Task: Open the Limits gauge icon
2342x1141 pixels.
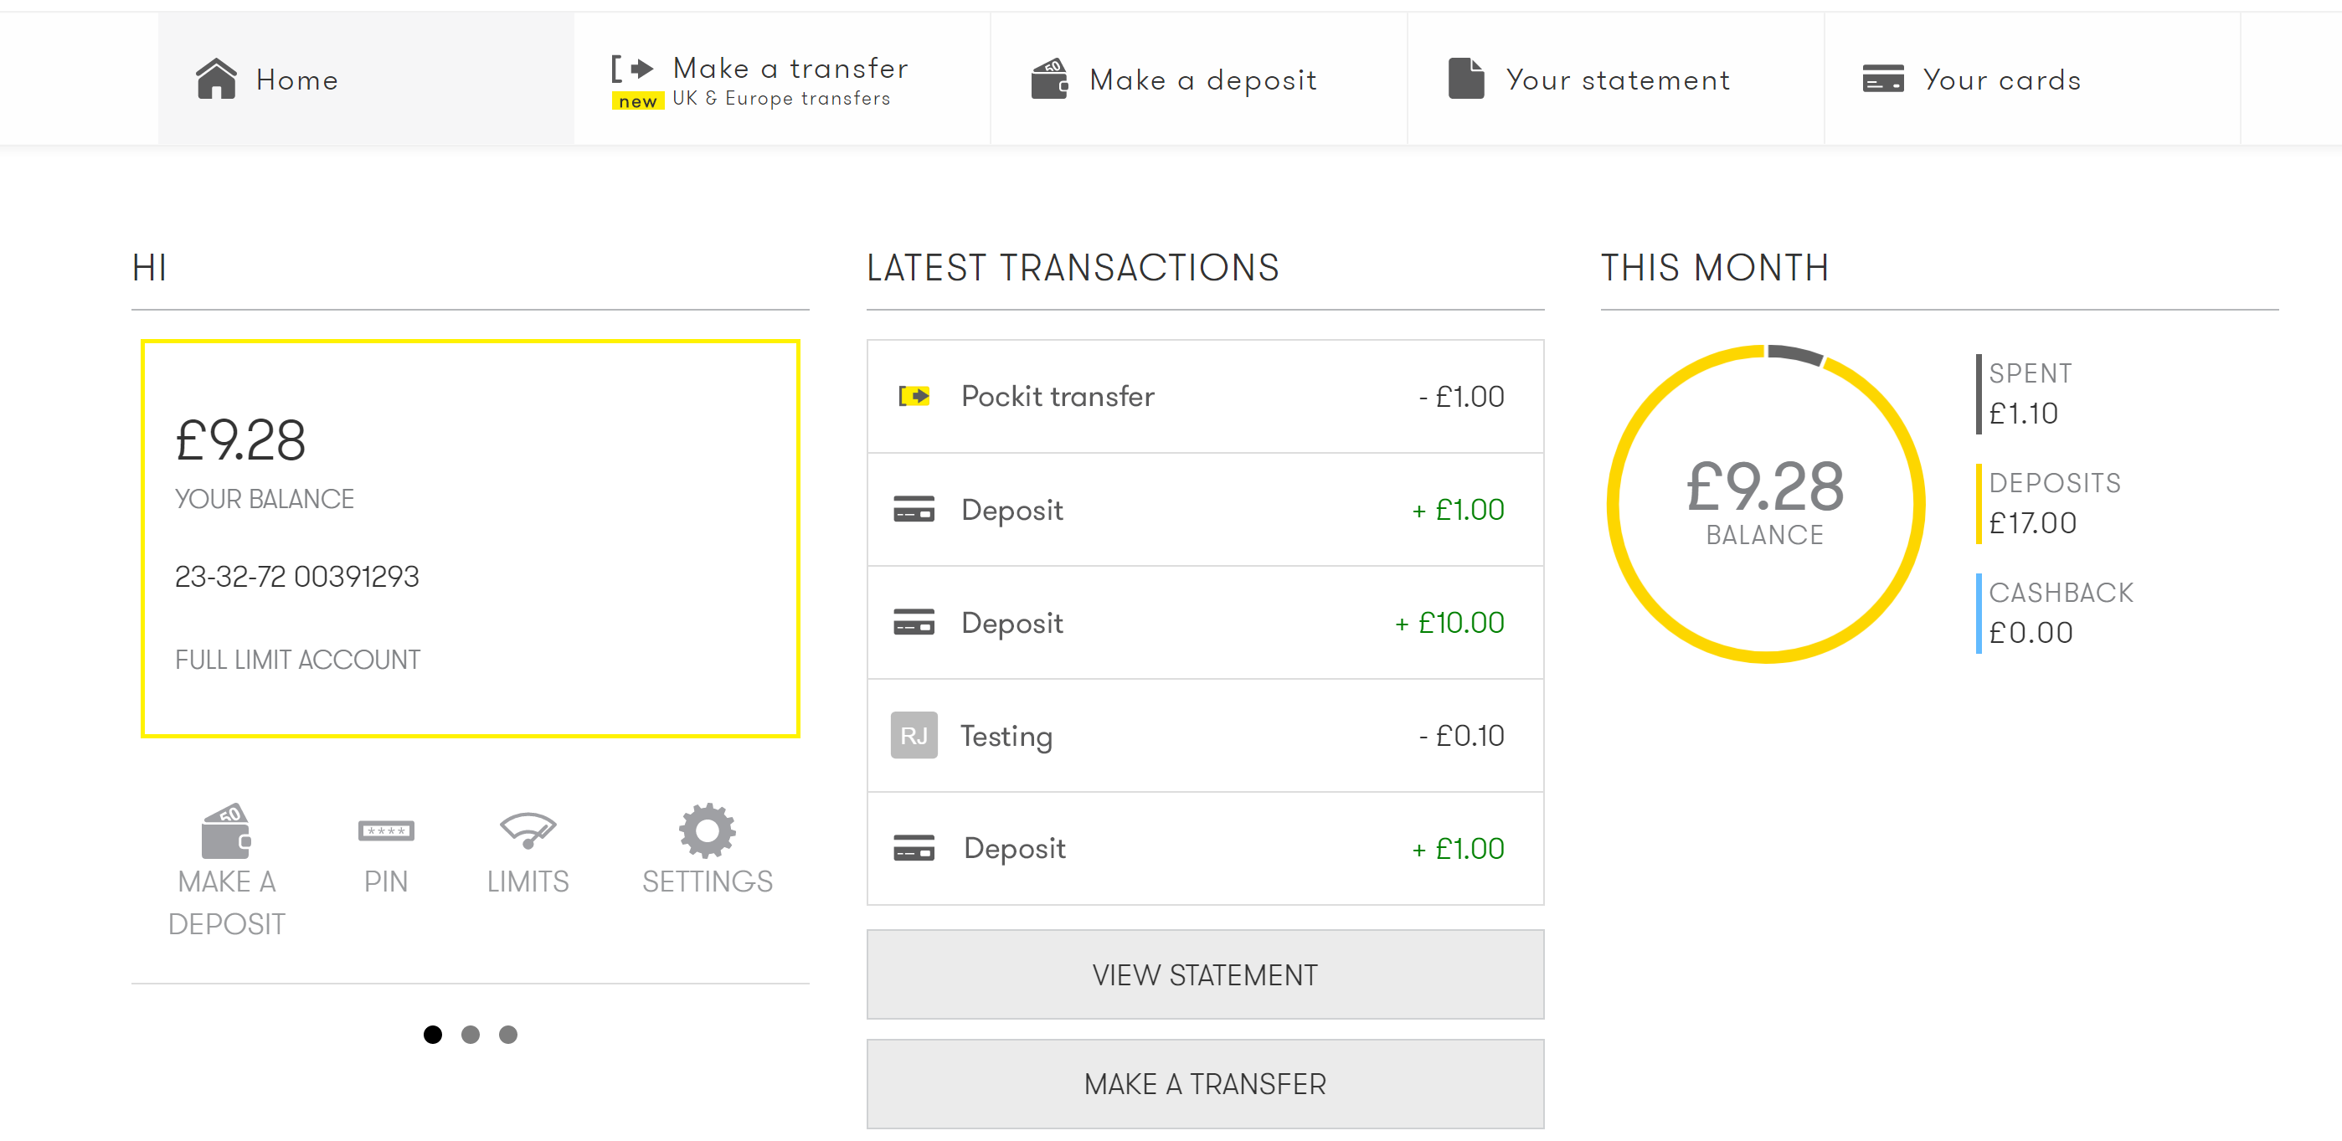Action: (528, 829)
